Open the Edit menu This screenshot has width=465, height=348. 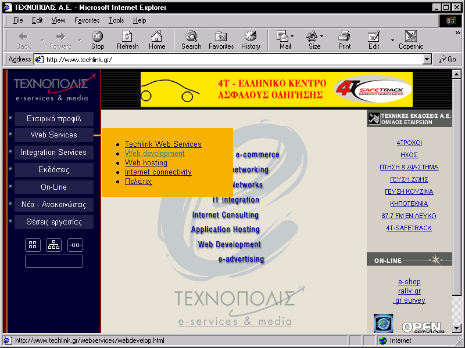tap(37, 20)
